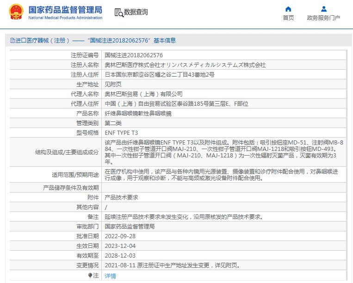Click the 国家药品监督管理局 site title
Screen dimensions: 353x283
tap(65, 10)
